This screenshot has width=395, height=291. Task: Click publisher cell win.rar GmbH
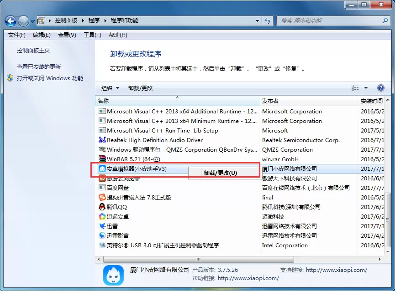(280, 159)
